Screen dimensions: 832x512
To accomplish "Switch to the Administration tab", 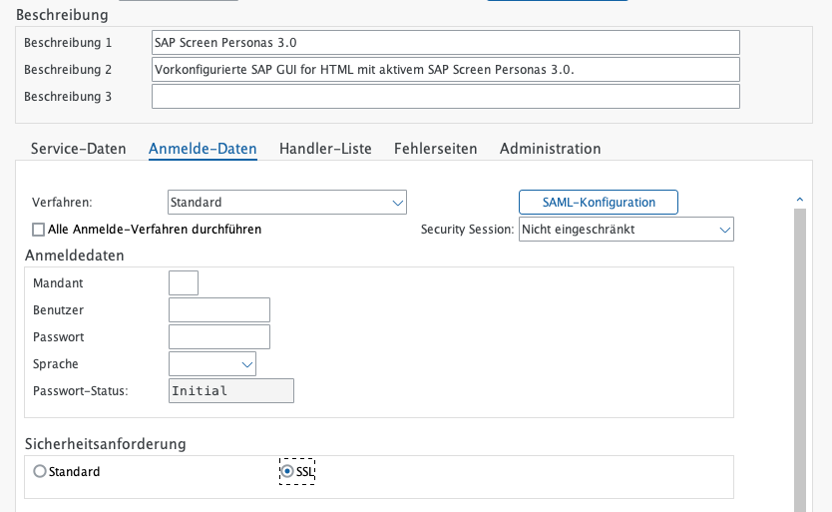I will click(550, 149).
